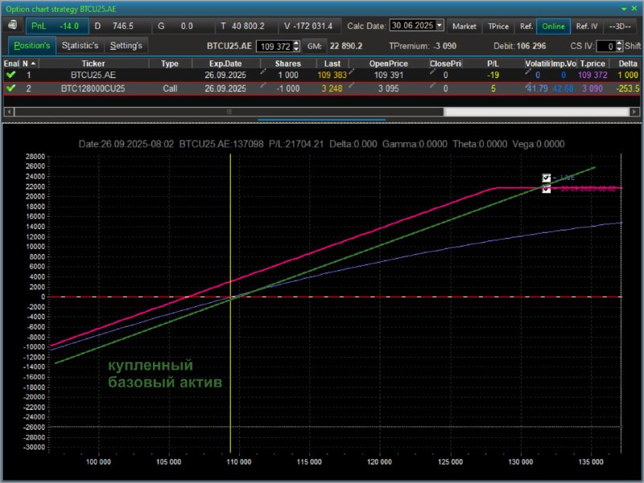Decrease CS IV value with down arrow
644x483 pixels.
pos(619,49)
